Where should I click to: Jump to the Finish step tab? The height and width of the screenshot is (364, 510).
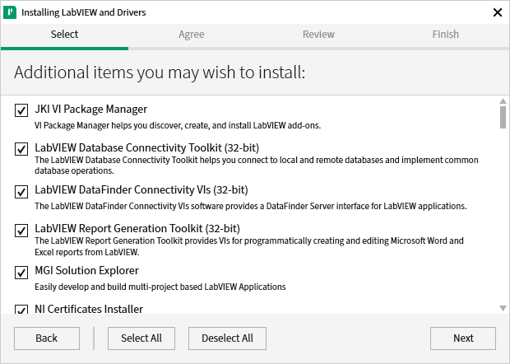[446, 35]
